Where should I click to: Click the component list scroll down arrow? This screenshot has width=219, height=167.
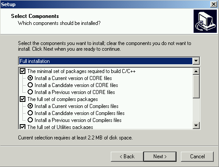tap(196, 125)
